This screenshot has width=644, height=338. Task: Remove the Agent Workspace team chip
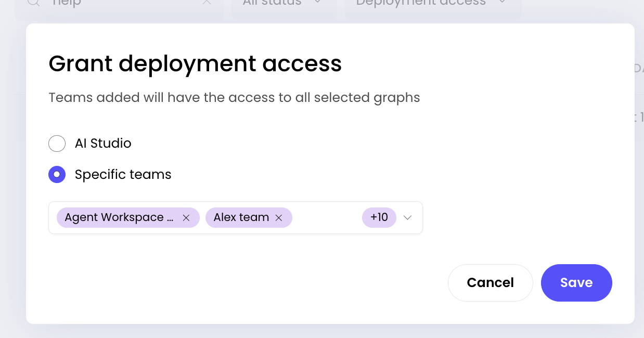click(186, 218)
